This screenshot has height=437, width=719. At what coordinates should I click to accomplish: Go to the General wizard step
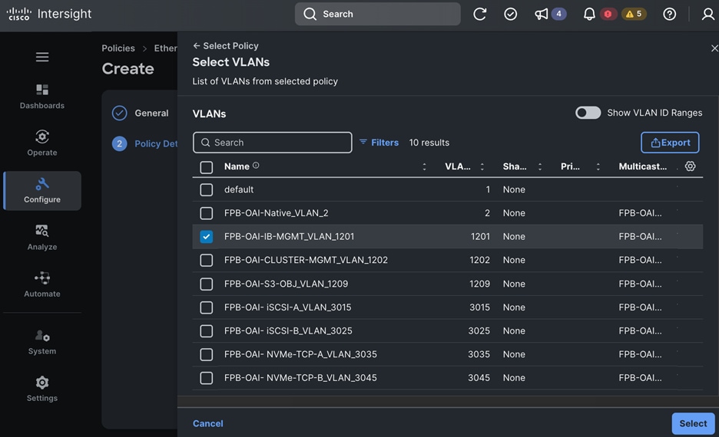(151, 113)
